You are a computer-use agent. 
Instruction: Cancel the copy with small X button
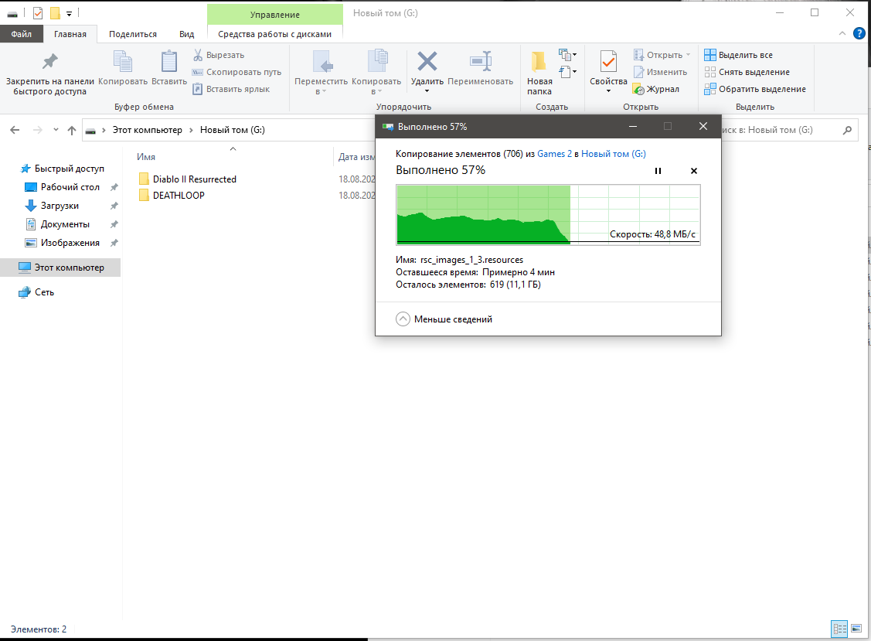[694, 171]
